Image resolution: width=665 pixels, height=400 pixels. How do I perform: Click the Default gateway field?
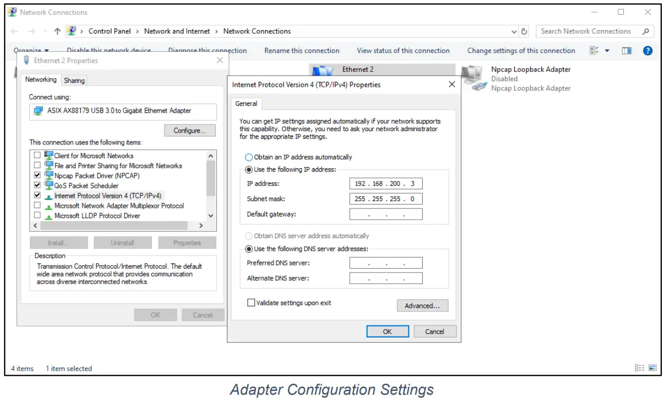(x=386, y=214)
